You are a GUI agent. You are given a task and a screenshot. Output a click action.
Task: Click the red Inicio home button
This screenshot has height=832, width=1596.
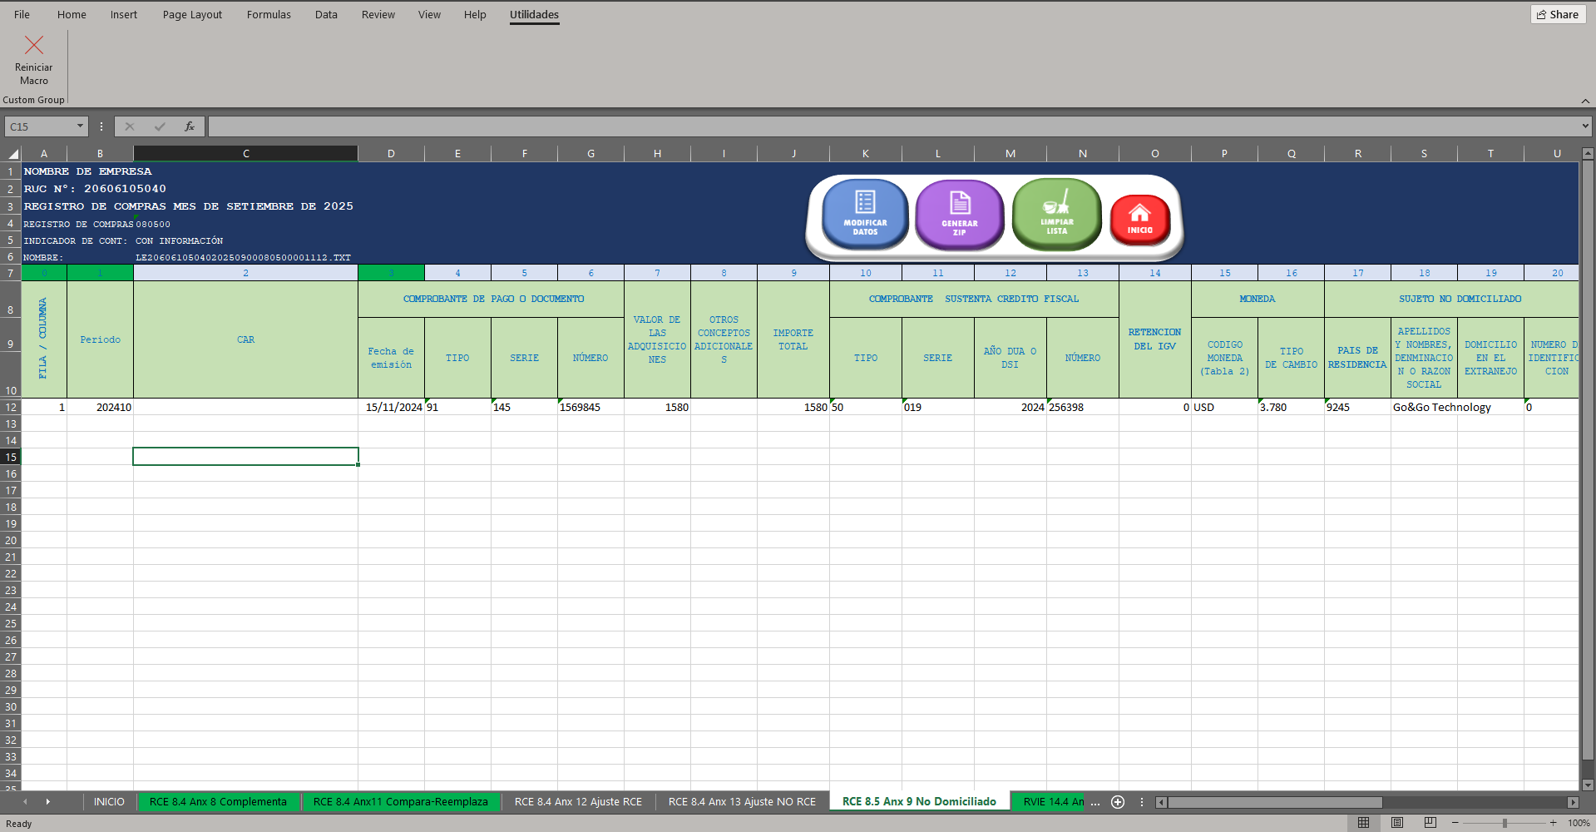pos(1139,220)
